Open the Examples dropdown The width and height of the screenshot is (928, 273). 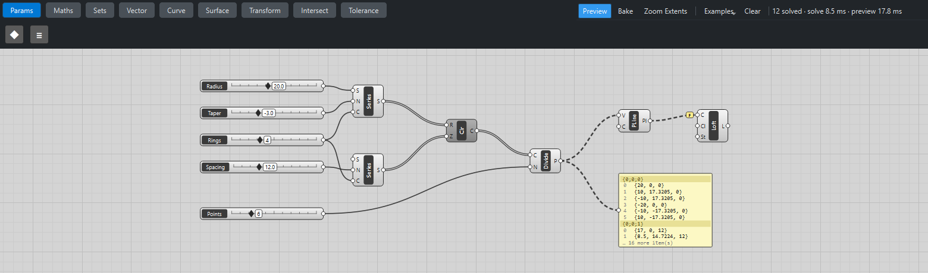[719, 11]
